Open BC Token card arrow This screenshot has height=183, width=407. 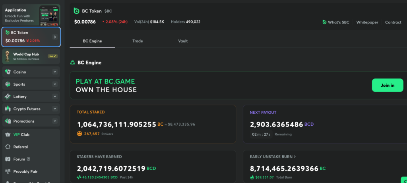(x=55, y=37)
